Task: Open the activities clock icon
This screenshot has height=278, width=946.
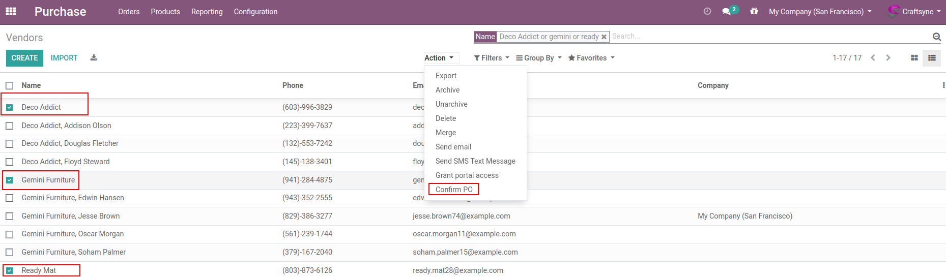Action: point(707,11)
